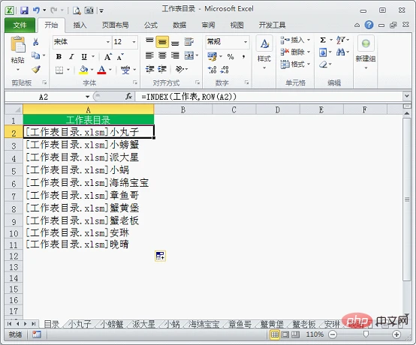Open the 插入 Insert cells dropdown
Image resolution: width=416 pixels, height=345 pixels.
[309, 40]
